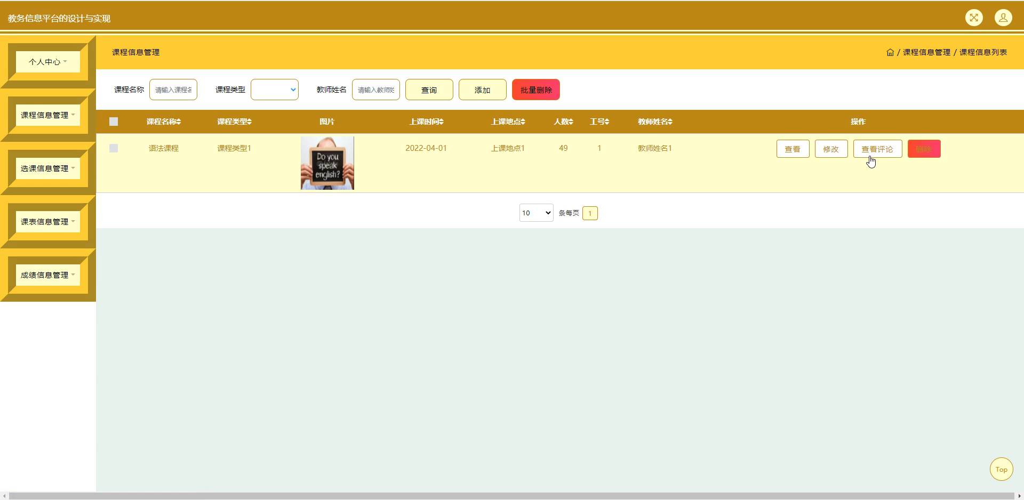Click the red delete button in 语法课程 row
This screenshot has height=500, width=1024.
(924, 149)
